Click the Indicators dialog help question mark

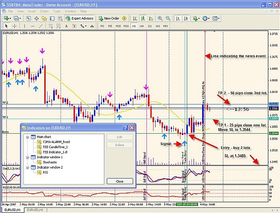125,128
